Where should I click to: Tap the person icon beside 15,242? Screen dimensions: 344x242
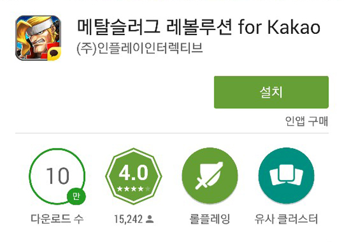(150, 219)
